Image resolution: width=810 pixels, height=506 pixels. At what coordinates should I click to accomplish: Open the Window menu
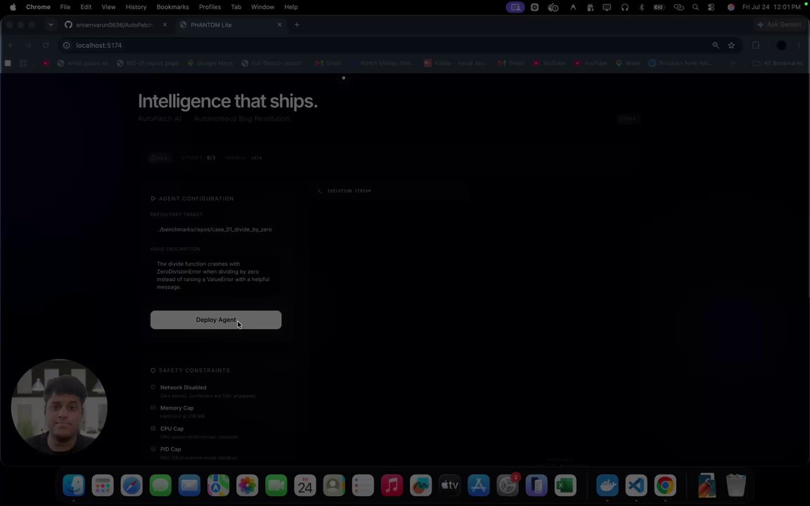[x=262, y=7]
